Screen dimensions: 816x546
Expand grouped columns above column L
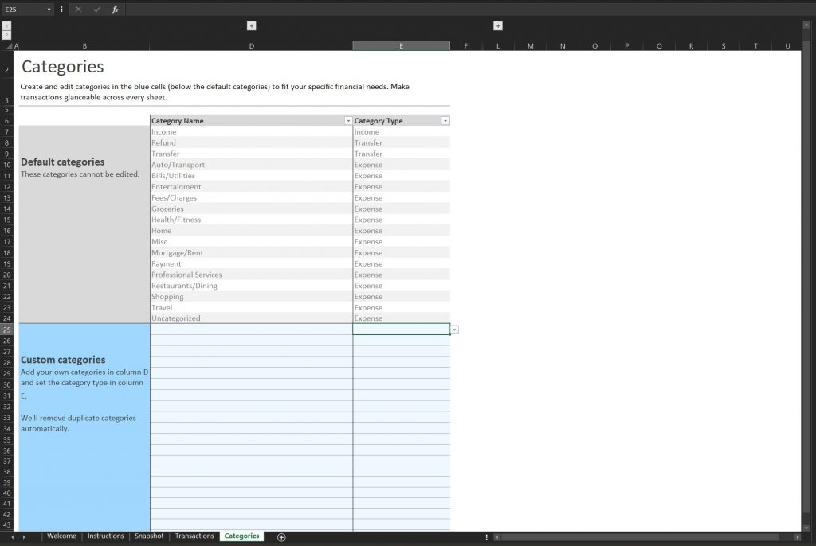tap(498, 26)
